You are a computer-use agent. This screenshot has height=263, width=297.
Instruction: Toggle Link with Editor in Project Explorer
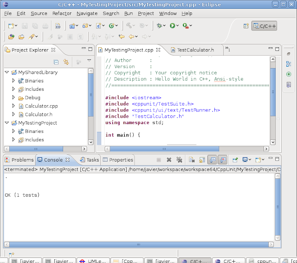(x=66, y=62)
